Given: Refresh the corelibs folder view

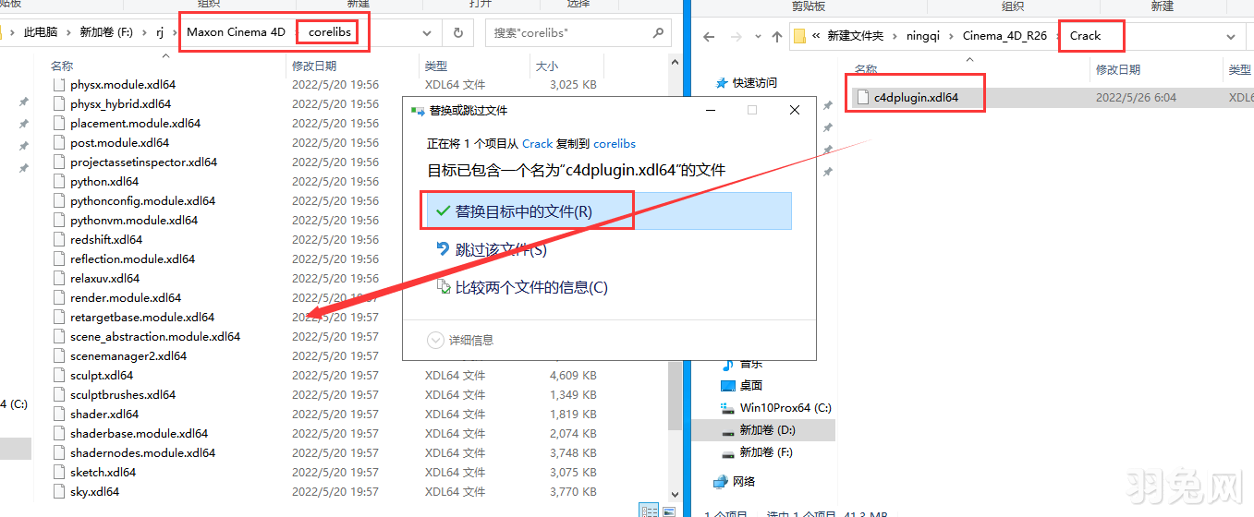Looking at the screenshot, I should (457, 32).
